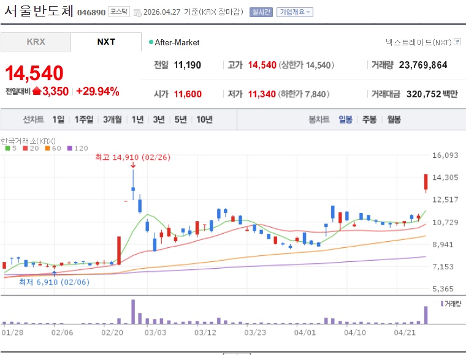
Task: Click the 거래량 volume legend marker
Action: [442, 304]
